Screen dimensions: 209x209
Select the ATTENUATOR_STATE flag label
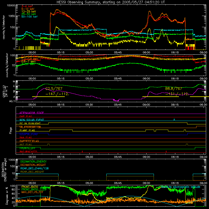[32, 113]
